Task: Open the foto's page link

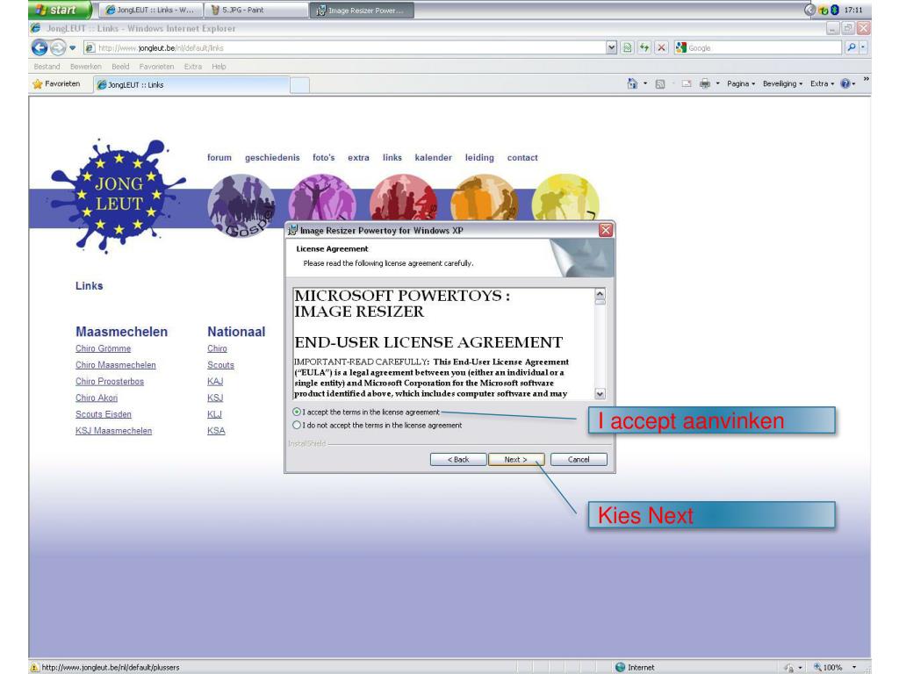Action: [x=323, y=158]
